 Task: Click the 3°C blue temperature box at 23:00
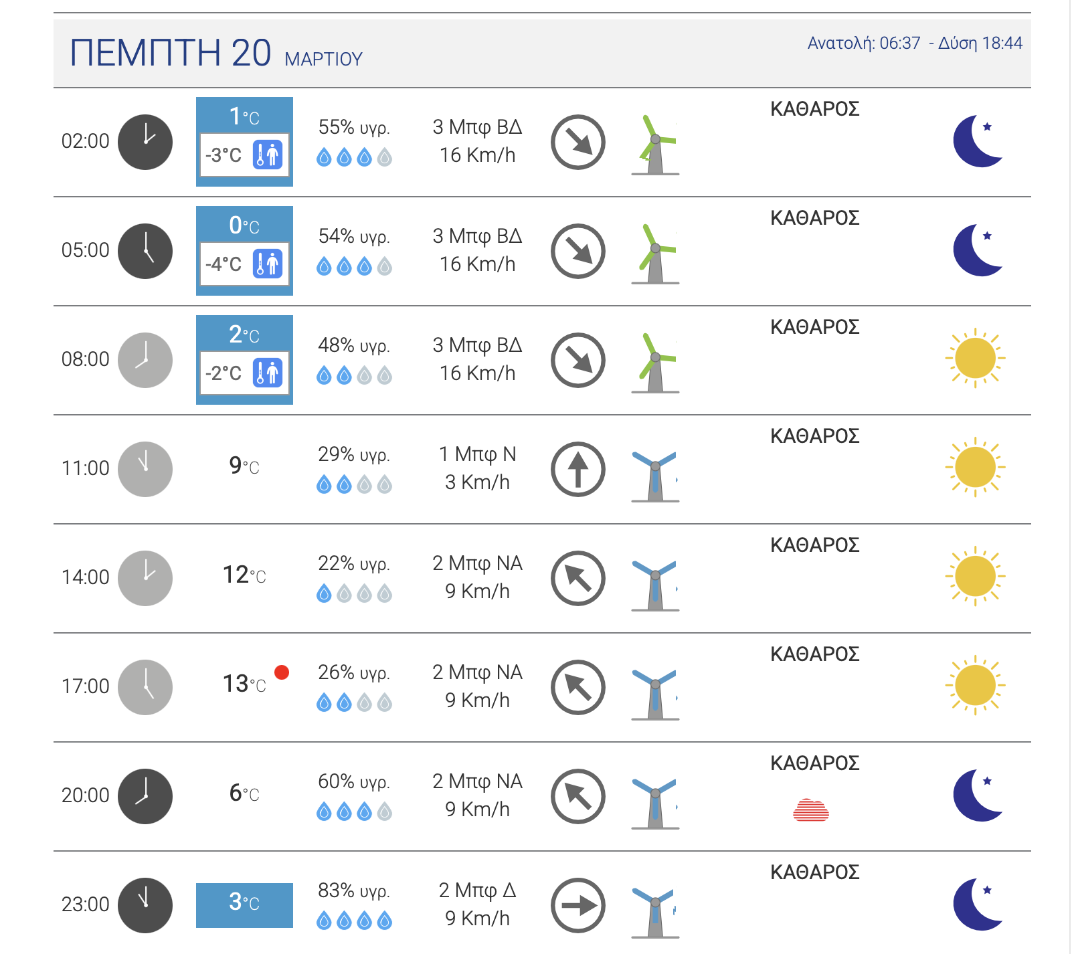[x=244, y=905]
